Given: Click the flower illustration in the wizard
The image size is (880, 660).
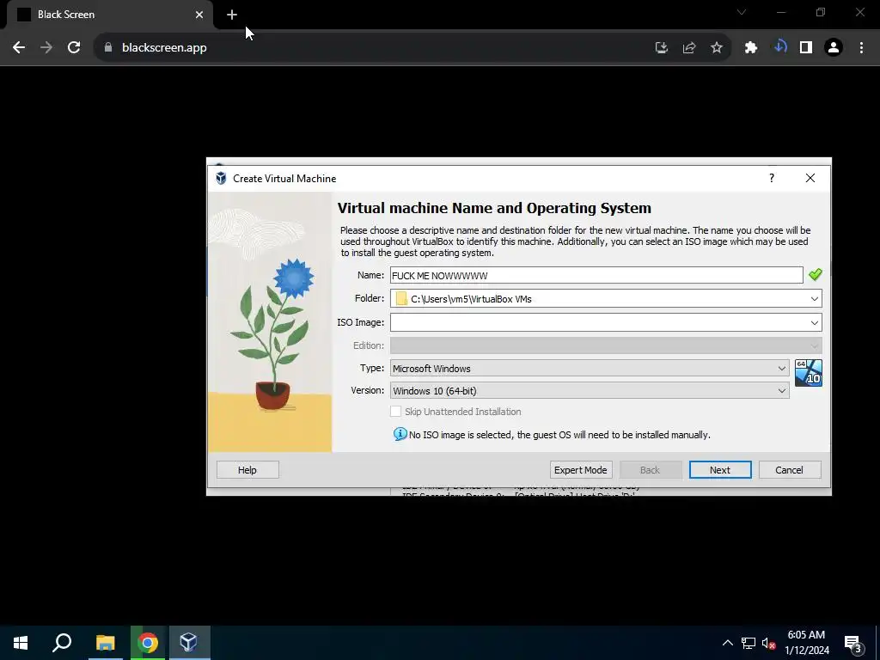Looking at the screenshot, I should point(270,322).
